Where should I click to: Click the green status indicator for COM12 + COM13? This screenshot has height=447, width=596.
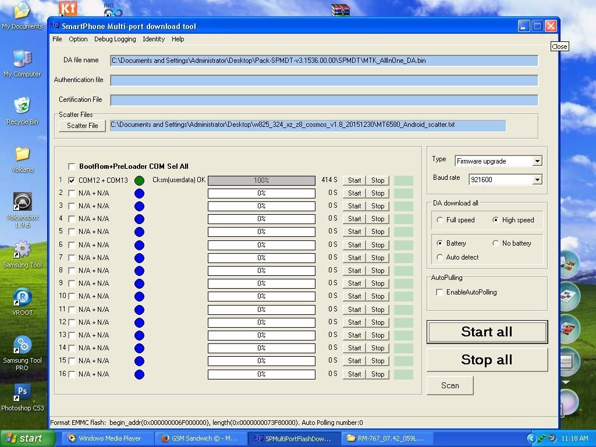pos(140,180)
